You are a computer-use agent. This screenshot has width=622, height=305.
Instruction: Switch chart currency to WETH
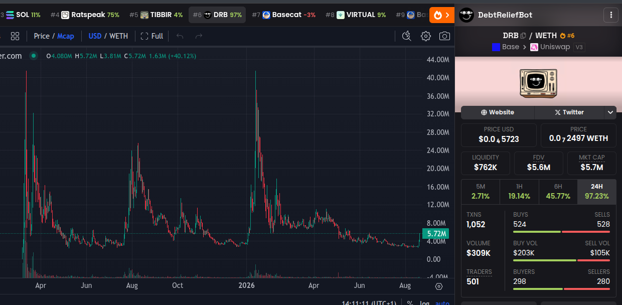118,36
